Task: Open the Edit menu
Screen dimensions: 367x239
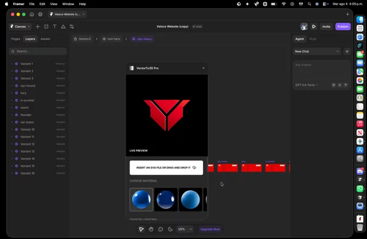Action: click(42, 4)
